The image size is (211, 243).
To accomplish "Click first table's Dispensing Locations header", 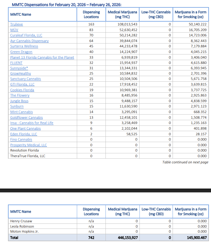I will point(91,15).
